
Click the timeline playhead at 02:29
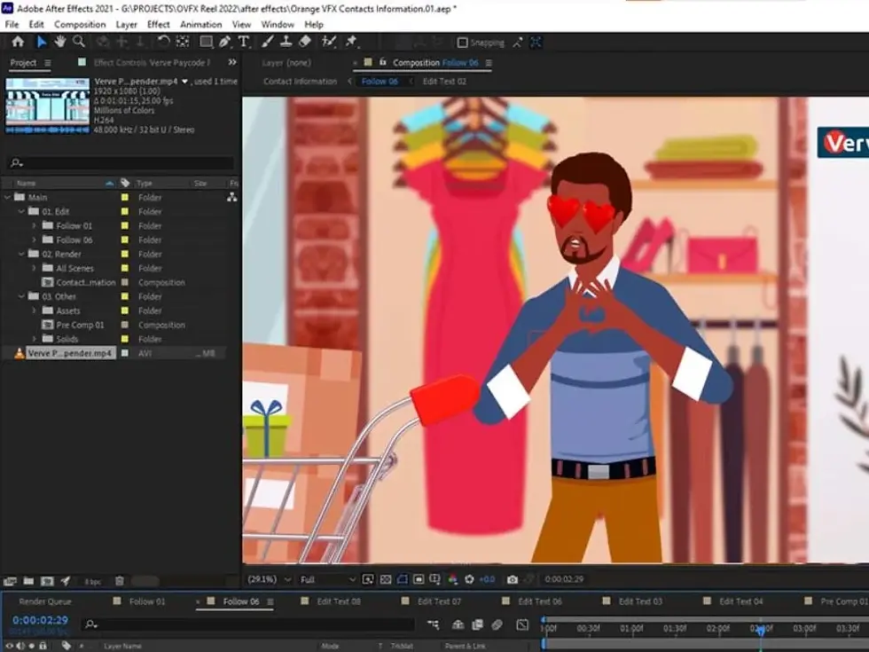pyautogui.click(x=760, y=629)
